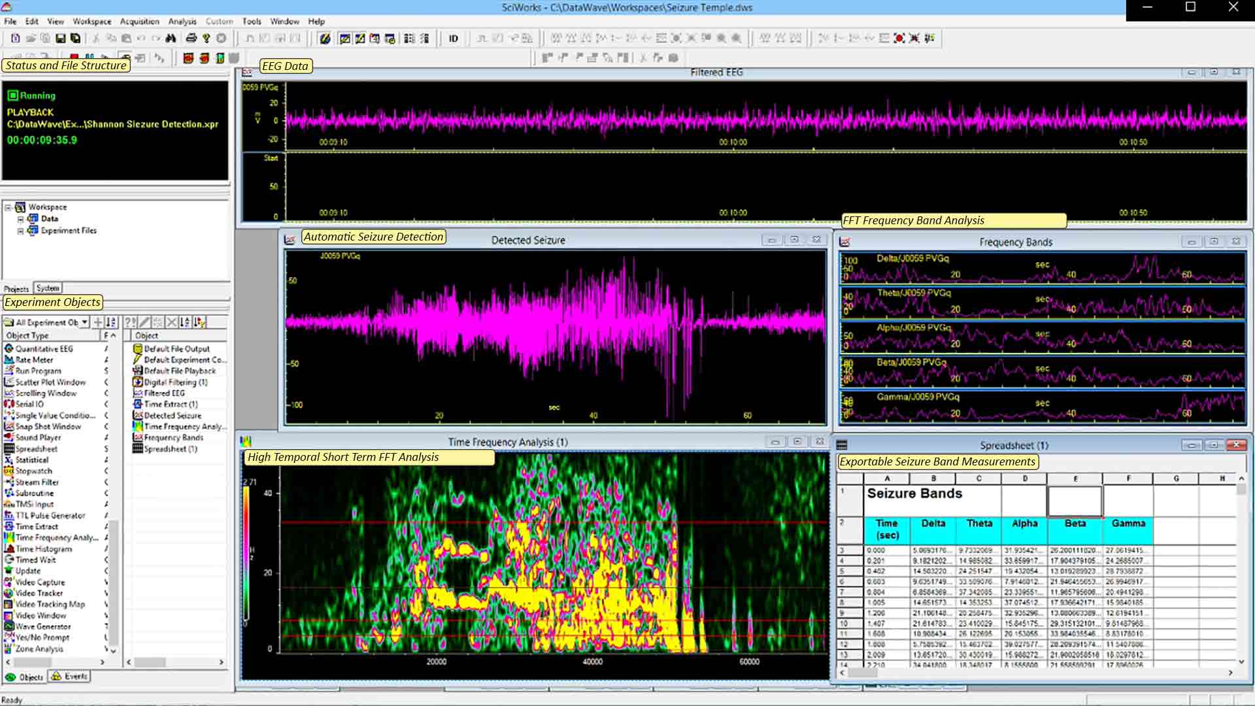1255x706 pixels.
Task: Click the green battery-like icon in second toolbar
Action: click(x=220, y=58)
